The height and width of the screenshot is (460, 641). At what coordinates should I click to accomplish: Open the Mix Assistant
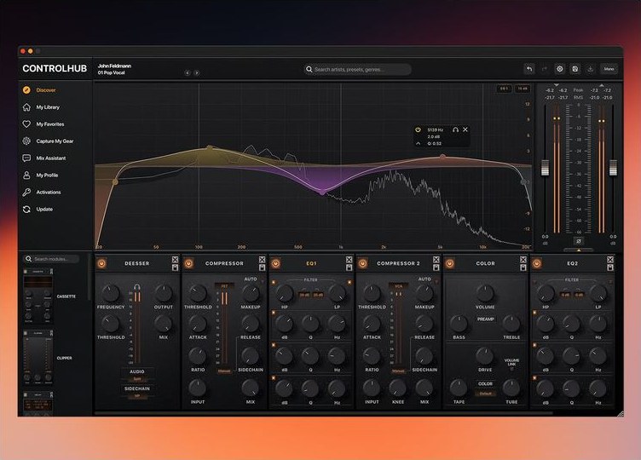pyautogui.click(x=44, y=158)
